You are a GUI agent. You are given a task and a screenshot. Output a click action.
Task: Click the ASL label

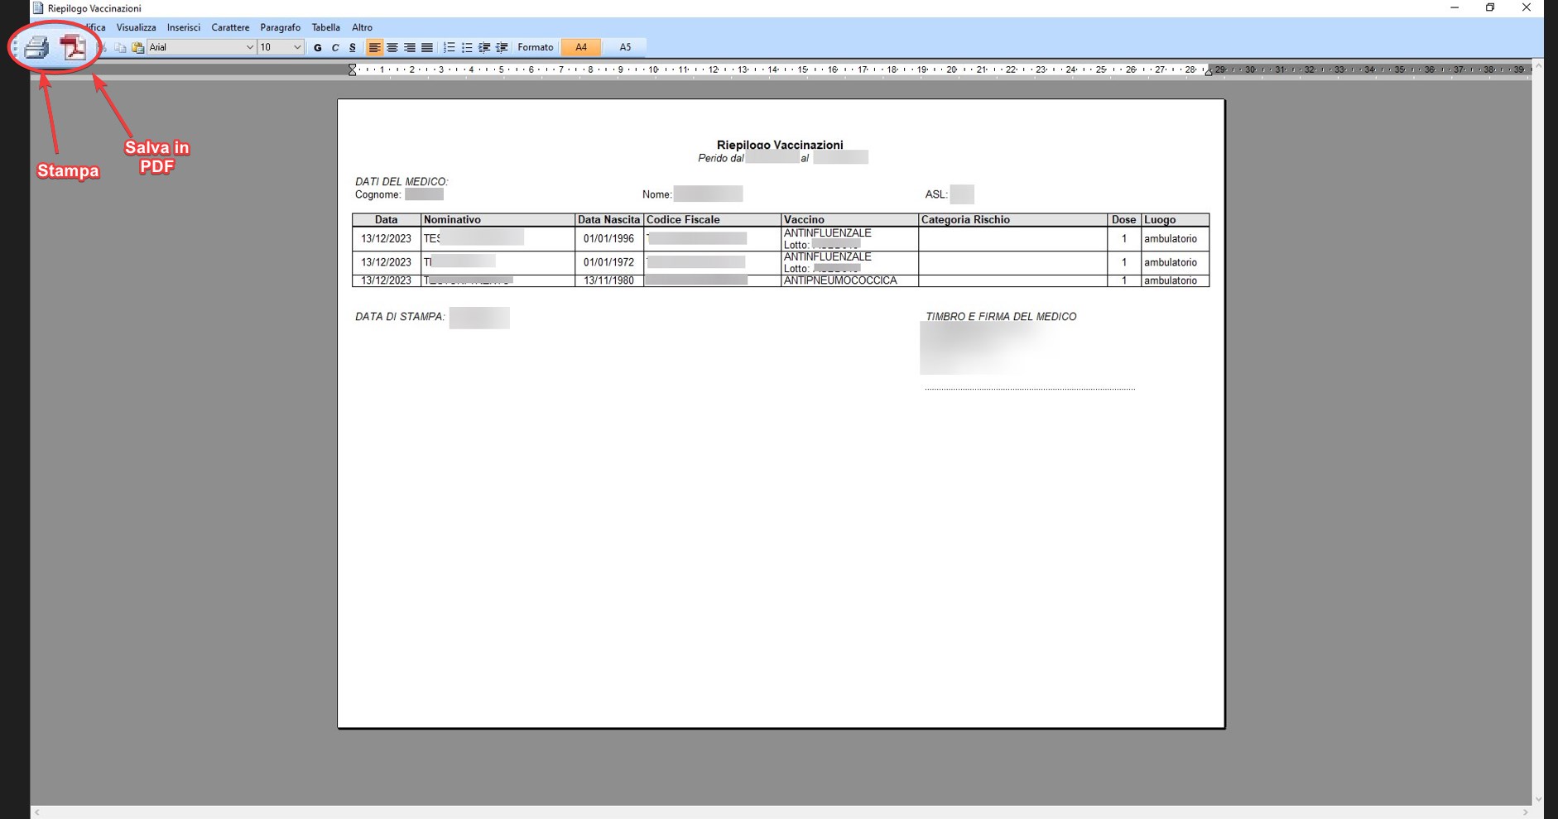(936, 194)
